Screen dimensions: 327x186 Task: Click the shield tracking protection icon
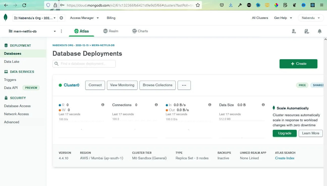[49, 5]
